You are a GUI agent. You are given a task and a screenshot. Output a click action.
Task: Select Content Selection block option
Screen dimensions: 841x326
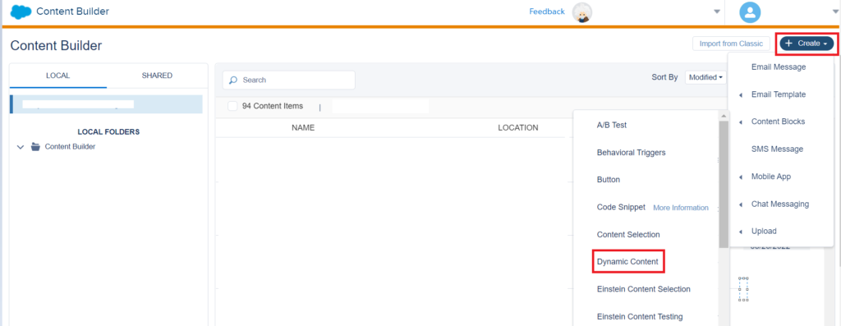coord(628,234)
